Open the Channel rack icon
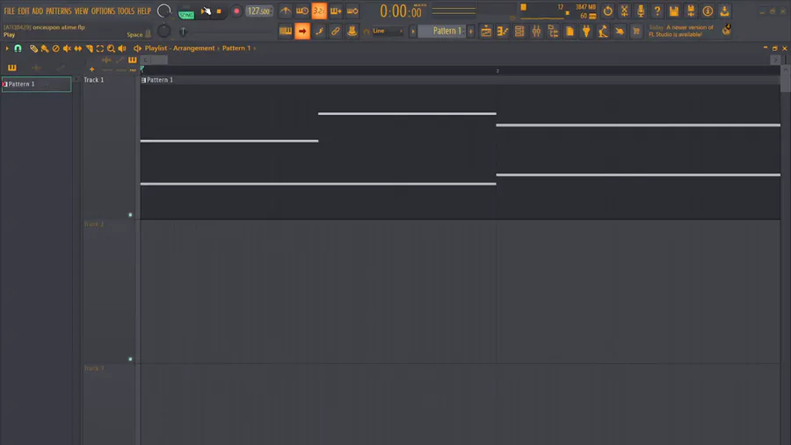791x445 pixels. (x=519, y=32)
